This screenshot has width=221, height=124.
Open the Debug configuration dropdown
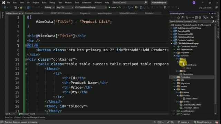click(x=49, y=8)
